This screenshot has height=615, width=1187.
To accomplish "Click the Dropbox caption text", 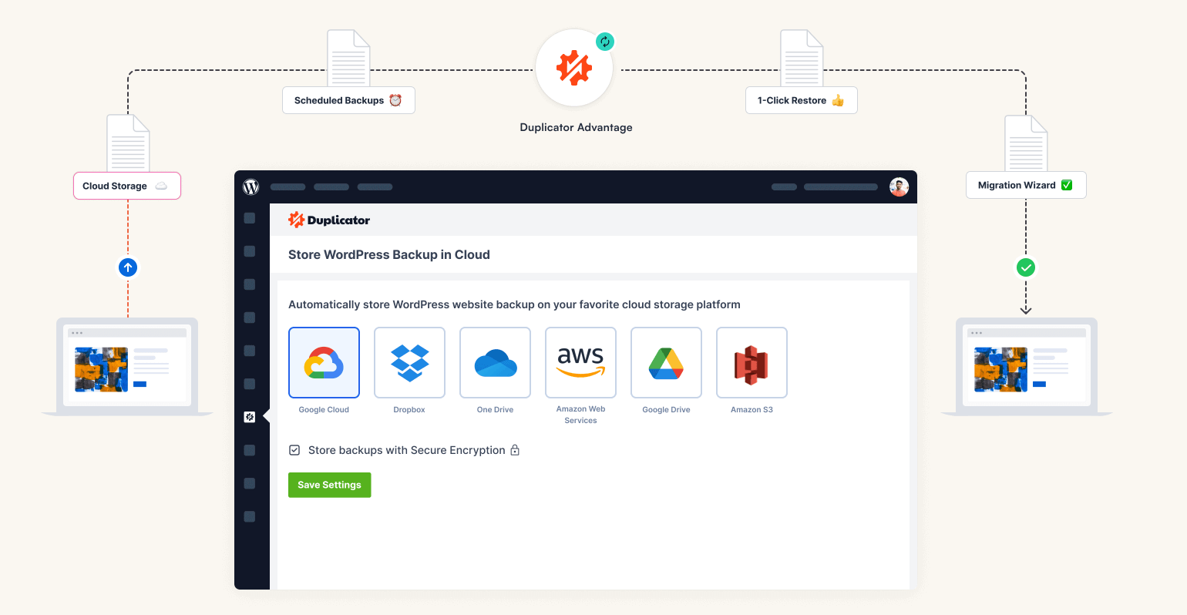I will (409, 410).
